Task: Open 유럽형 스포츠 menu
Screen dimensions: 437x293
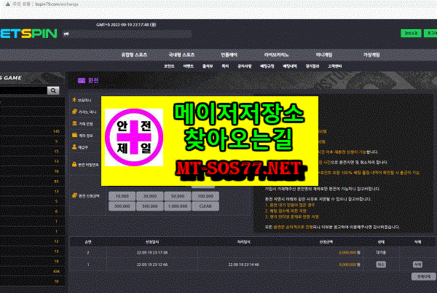Action: tap(134, 55)
